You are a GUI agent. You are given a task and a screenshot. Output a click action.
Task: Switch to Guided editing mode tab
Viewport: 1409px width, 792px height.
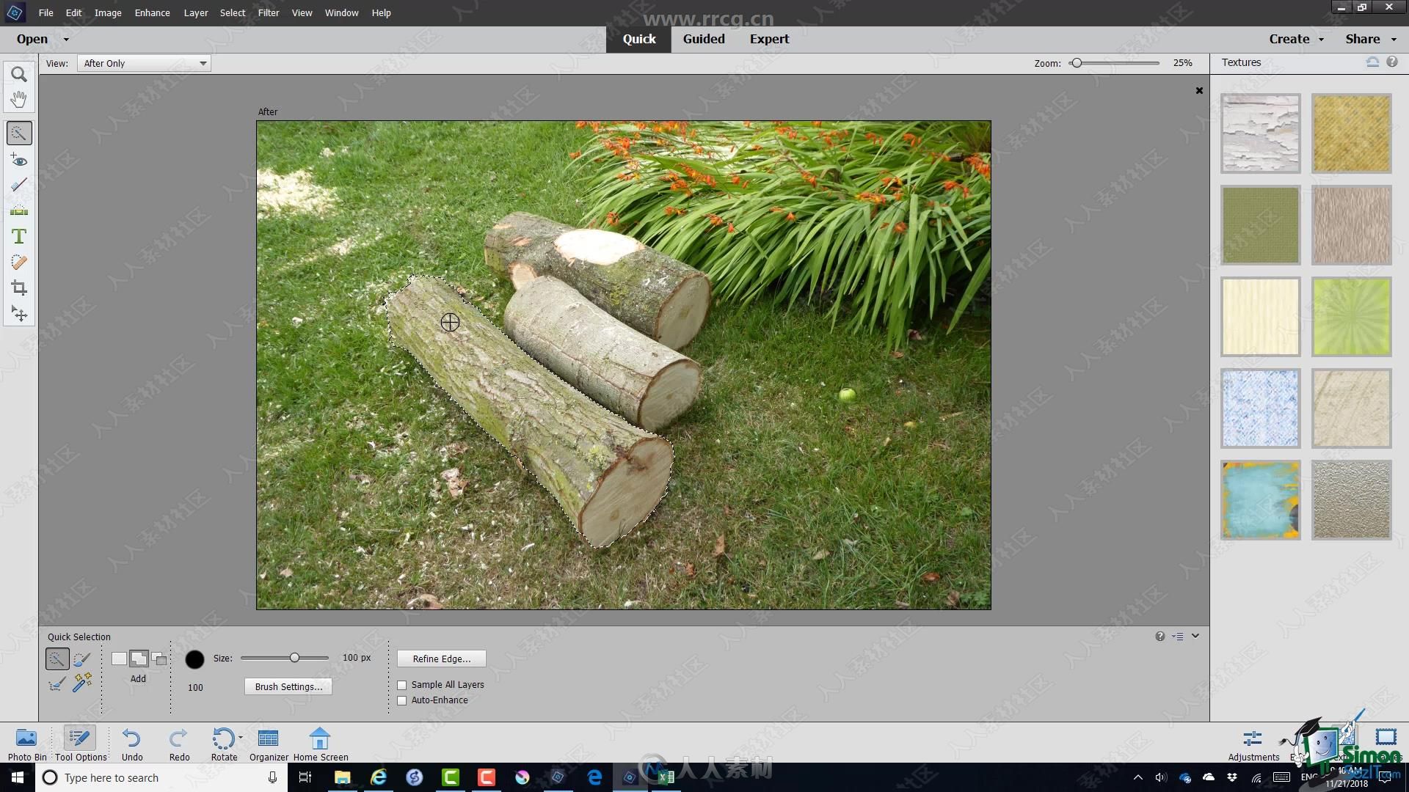pyautogui.click(x=704, y=39)
